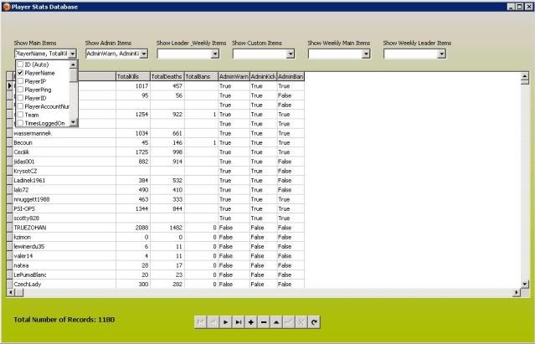Open the Show Weekly Main Items dropdown
The image size is (535, 344).
point(366,54)
